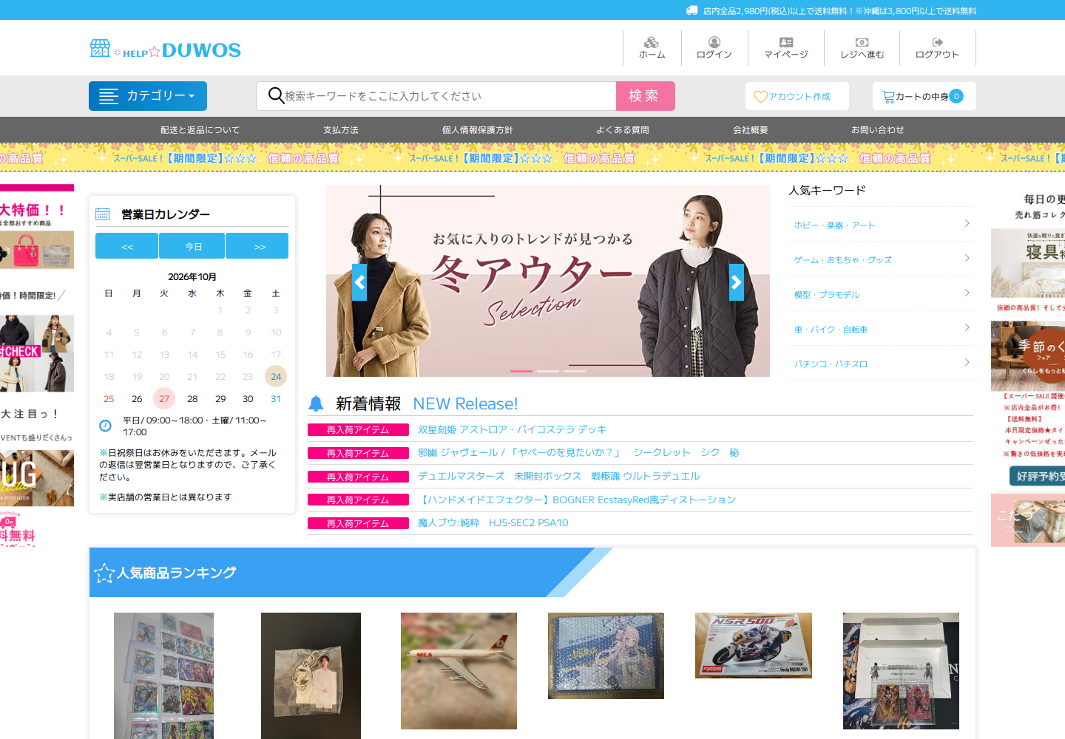The image size is (1065, 739).
Task: Click the search magnifier icon
Action: (x=276, y=96)
